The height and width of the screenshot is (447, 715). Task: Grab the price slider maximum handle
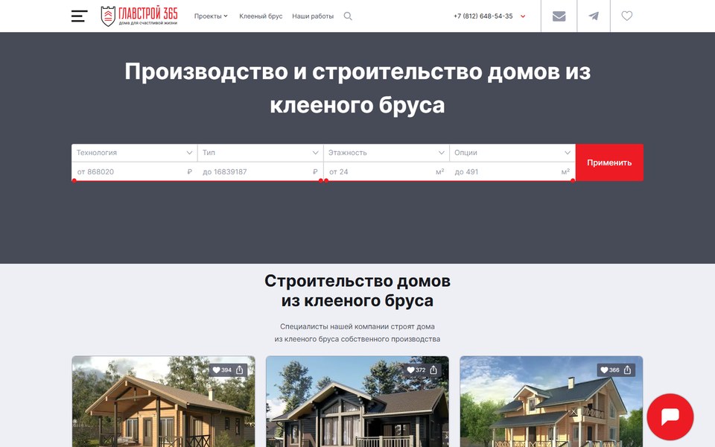point(320,180)
